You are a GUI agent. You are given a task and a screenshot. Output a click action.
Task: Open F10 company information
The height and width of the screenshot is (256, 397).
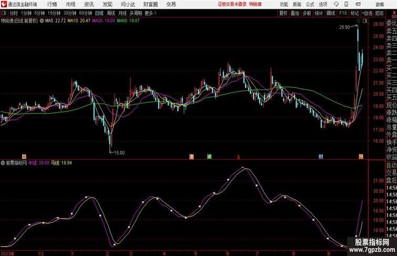(343, 13)
